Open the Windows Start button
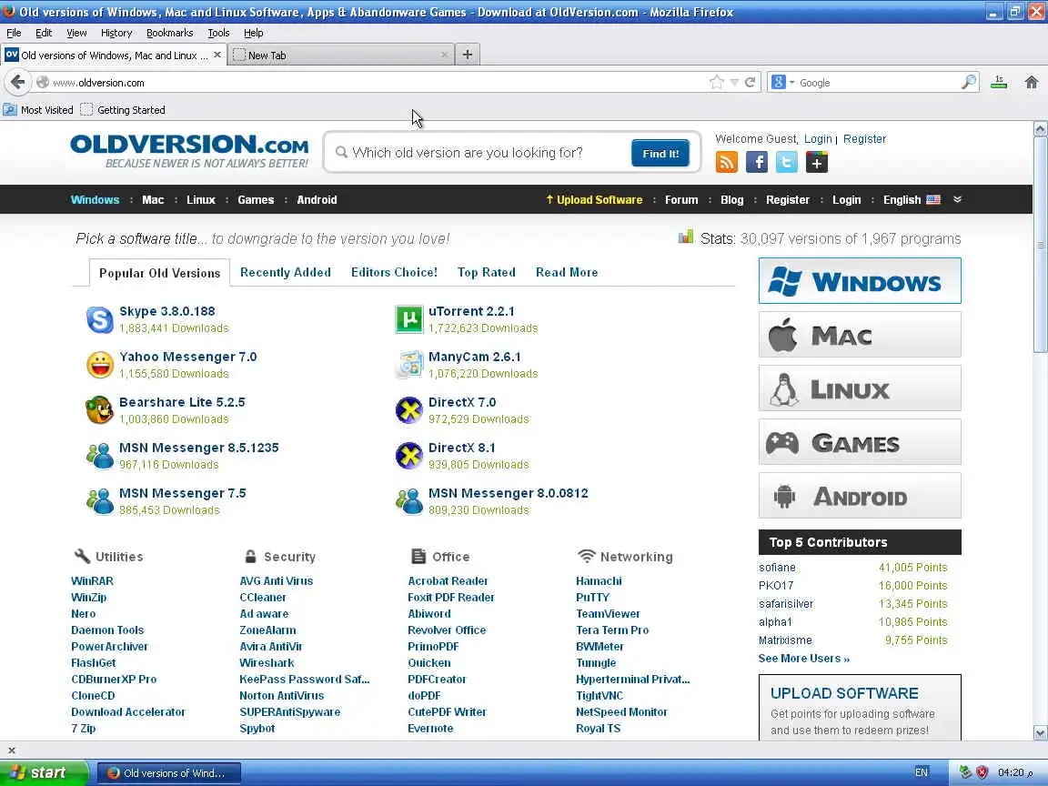Viewport: 1048px width, 786px height. click(44, 772)
